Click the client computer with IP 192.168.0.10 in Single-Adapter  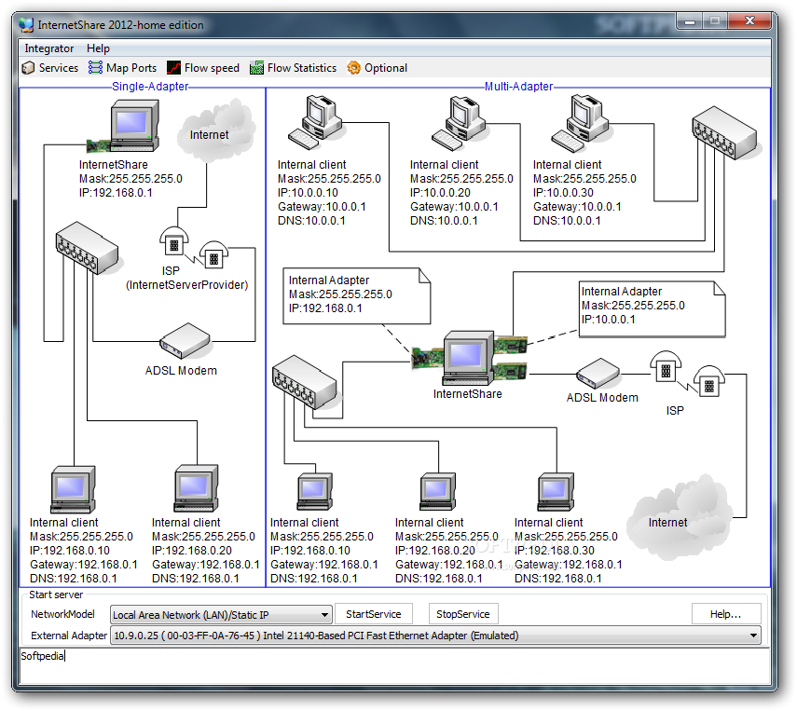74,489
